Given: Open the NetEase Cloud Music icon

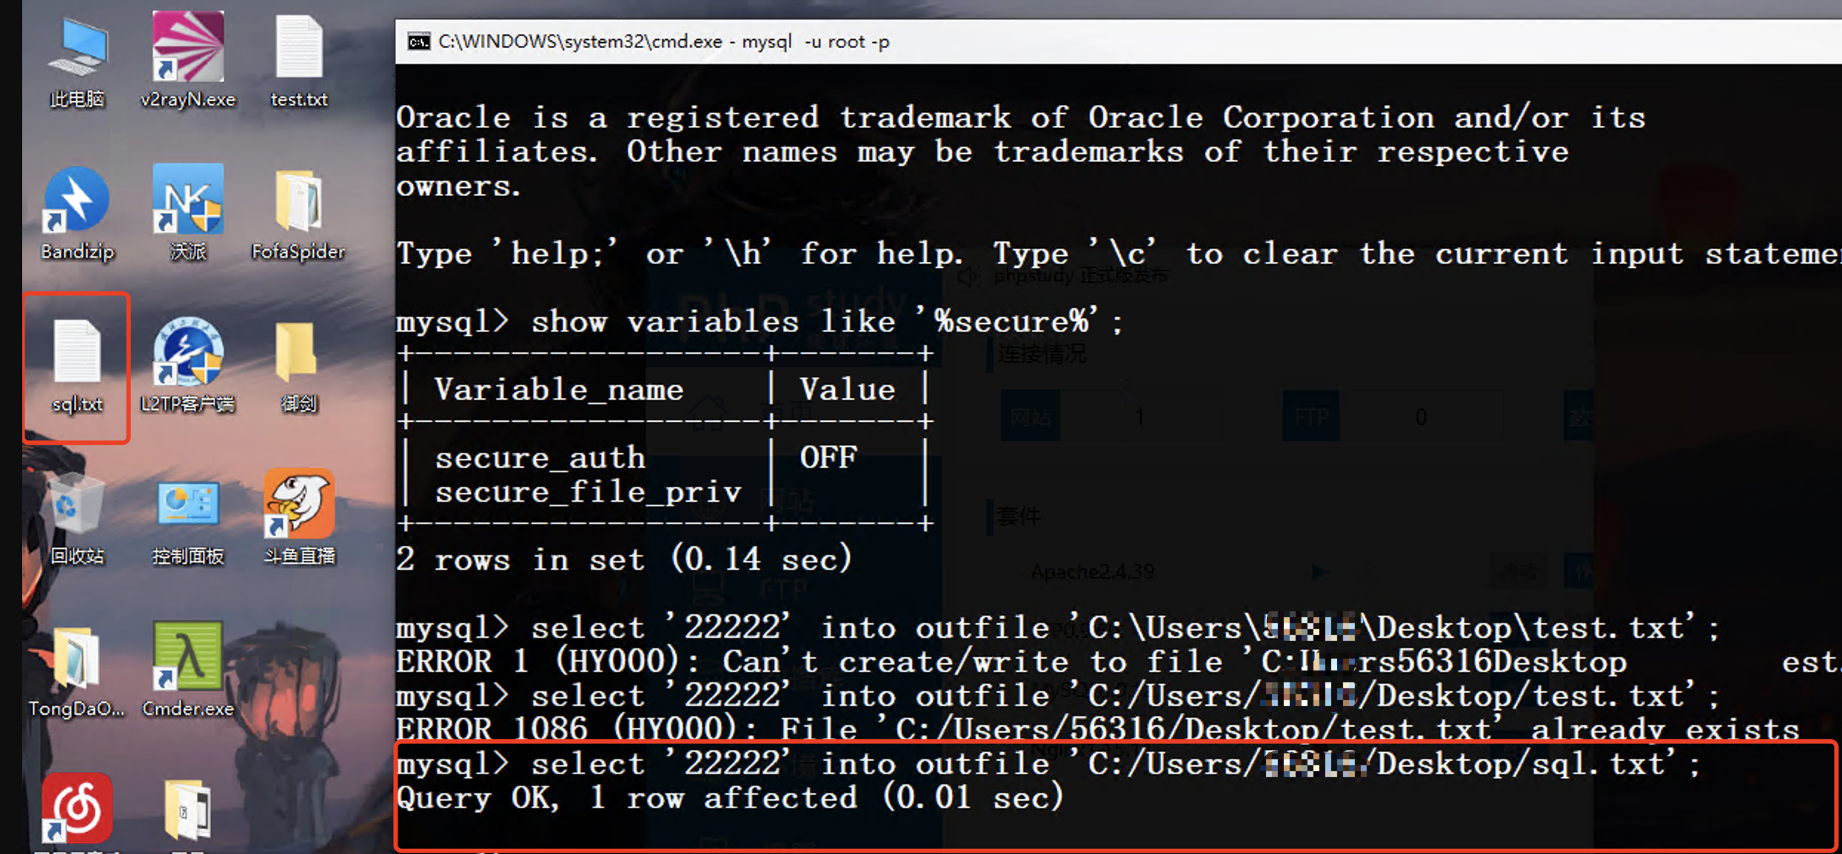Looking at the screenshot, I should (77, 808).
